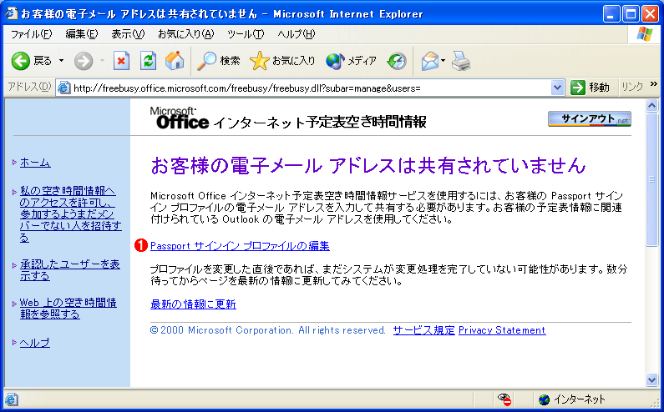This screenshot has height=412, width=664.
Task: Open Favorites (お気に入り) star button
Action: coord(282,61)
